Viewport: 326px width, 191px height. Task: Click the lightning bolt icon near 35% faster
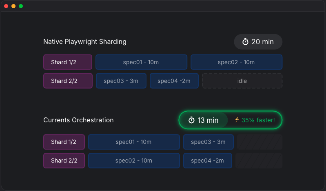(237, 120)
